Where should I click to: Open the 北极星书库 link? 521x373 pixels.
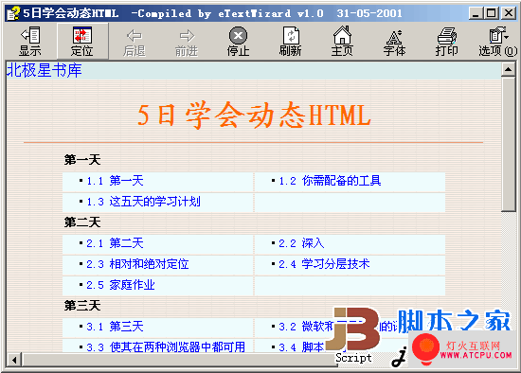click(x=45, y=70)
